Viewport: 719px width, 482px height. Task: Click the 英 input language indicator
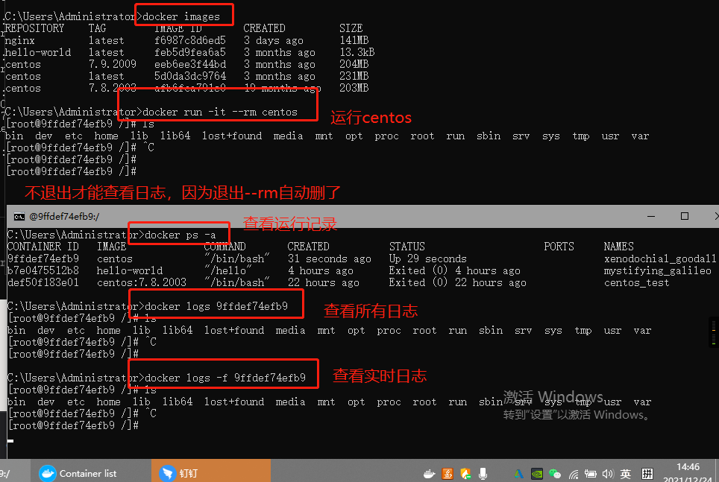(626, 474)
